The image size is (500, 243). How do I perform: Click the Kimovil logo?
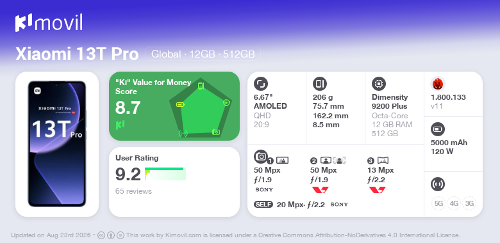(x=49, y=22)
